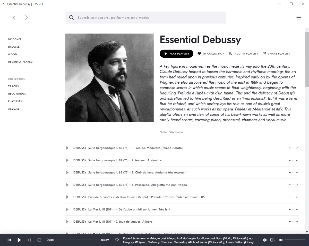
Task: Open more options for Clair de lune track
Action: coord(291,172)
